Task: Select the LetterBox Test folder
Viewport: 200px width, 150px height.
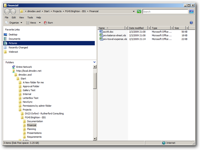Action: coord(30,98)
